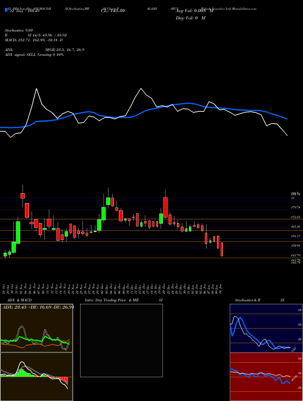Click the MACD: 152.71, 162.89, -10.18 line
303x401 pixels.
[34, 40]
